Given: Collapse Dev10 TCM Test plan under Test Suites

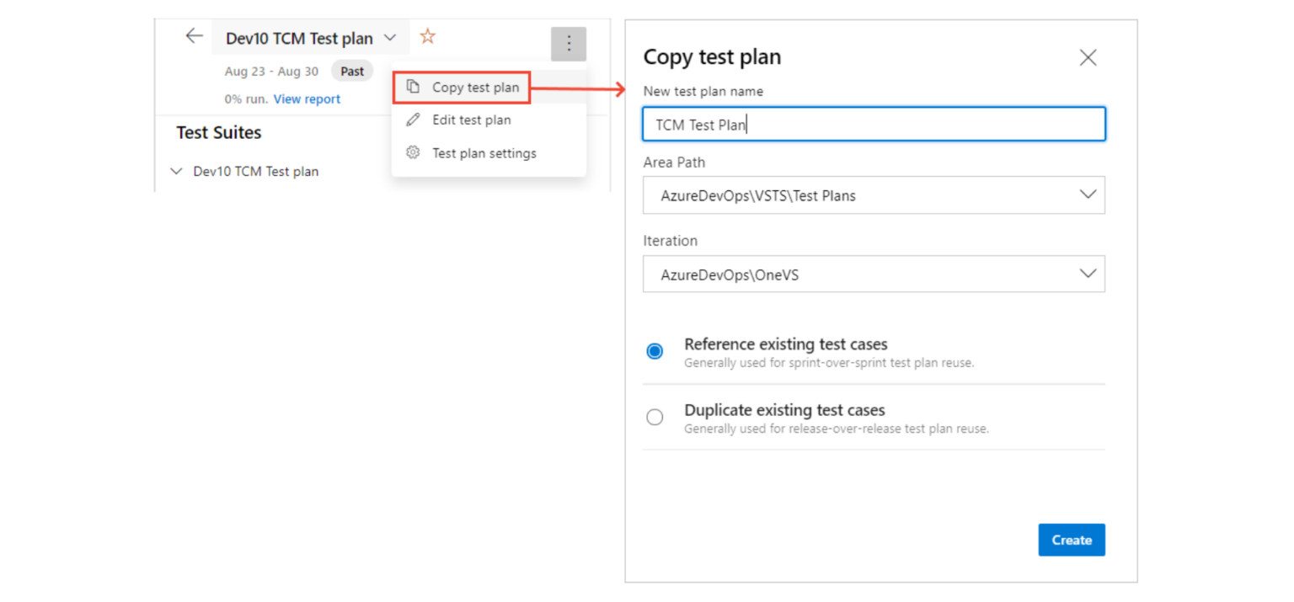Looking at the screenshot, I should (176, 170).
